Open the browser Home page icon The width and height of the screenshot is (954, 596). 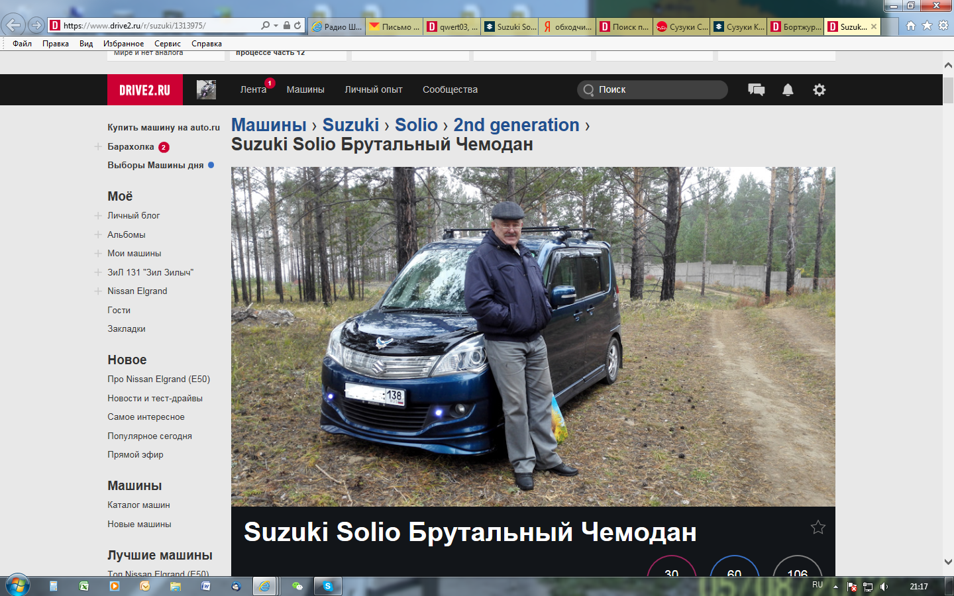(x=911, y=25)
